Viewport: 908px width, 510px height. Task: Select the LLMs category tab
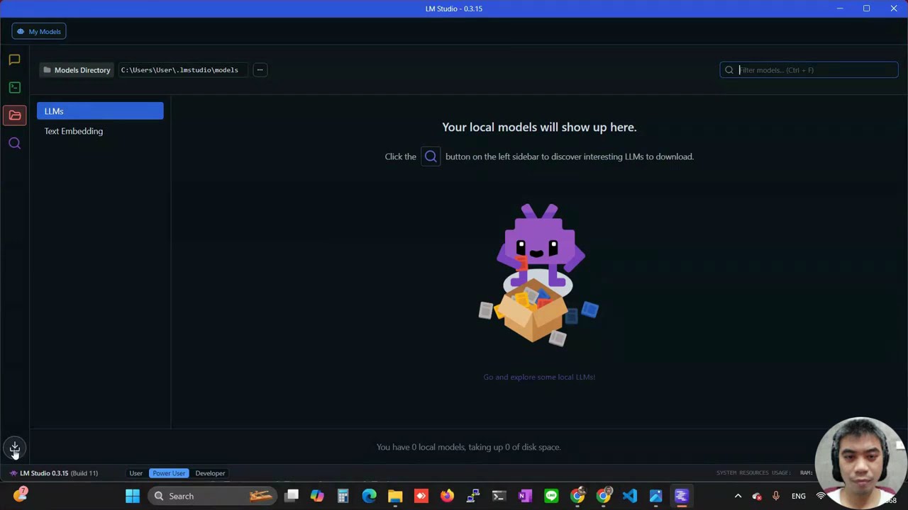[x=100, y=111]
